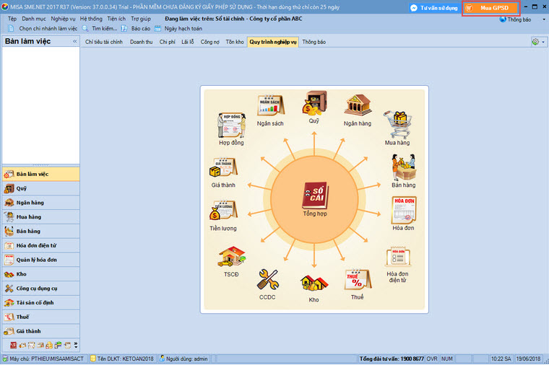Open the gear settings dropdown beside tabs
The image size is (549, 365).
539,42
